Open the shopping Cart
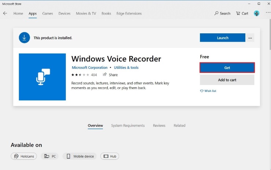 click(242, 13)
